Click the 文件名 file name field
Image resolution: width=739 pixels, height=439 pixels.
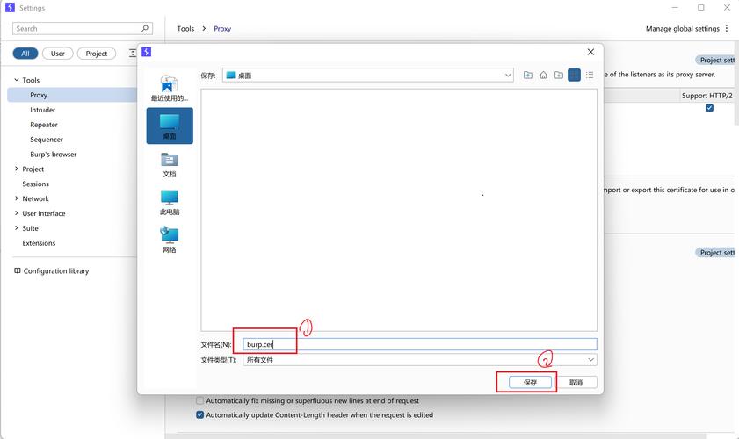click(419, 344)
